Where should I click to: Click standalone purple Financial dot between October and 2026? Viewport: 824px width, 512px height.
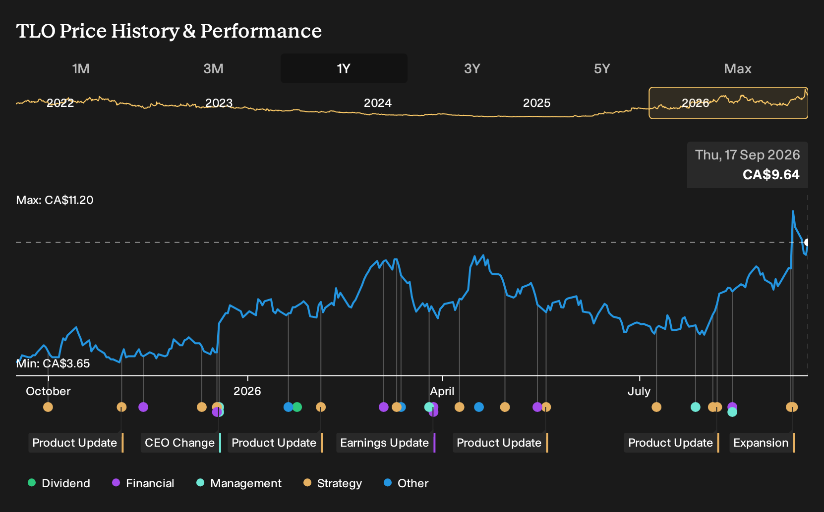143,407
